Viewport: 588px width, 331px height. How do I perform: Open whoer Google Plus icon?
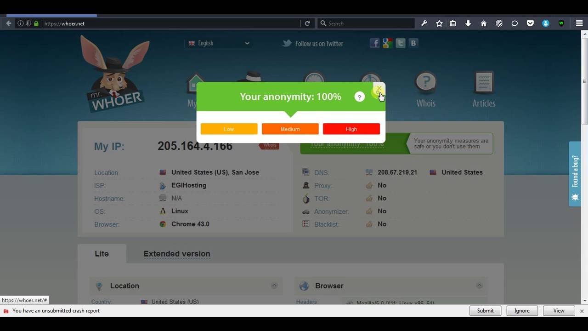[388, 43]
